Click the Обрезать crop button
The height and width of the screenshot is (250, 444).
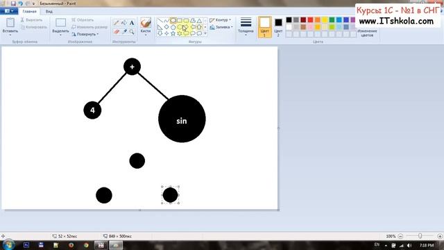83,20
